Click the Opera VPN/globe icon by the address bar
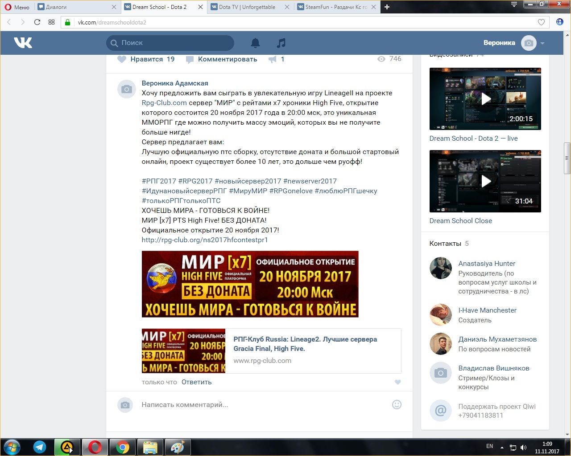Screen dimensions: 571x456 click(x=560, y=22)
